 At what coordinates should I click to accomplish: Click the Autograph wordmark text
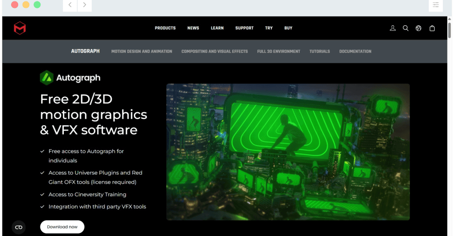78,78
